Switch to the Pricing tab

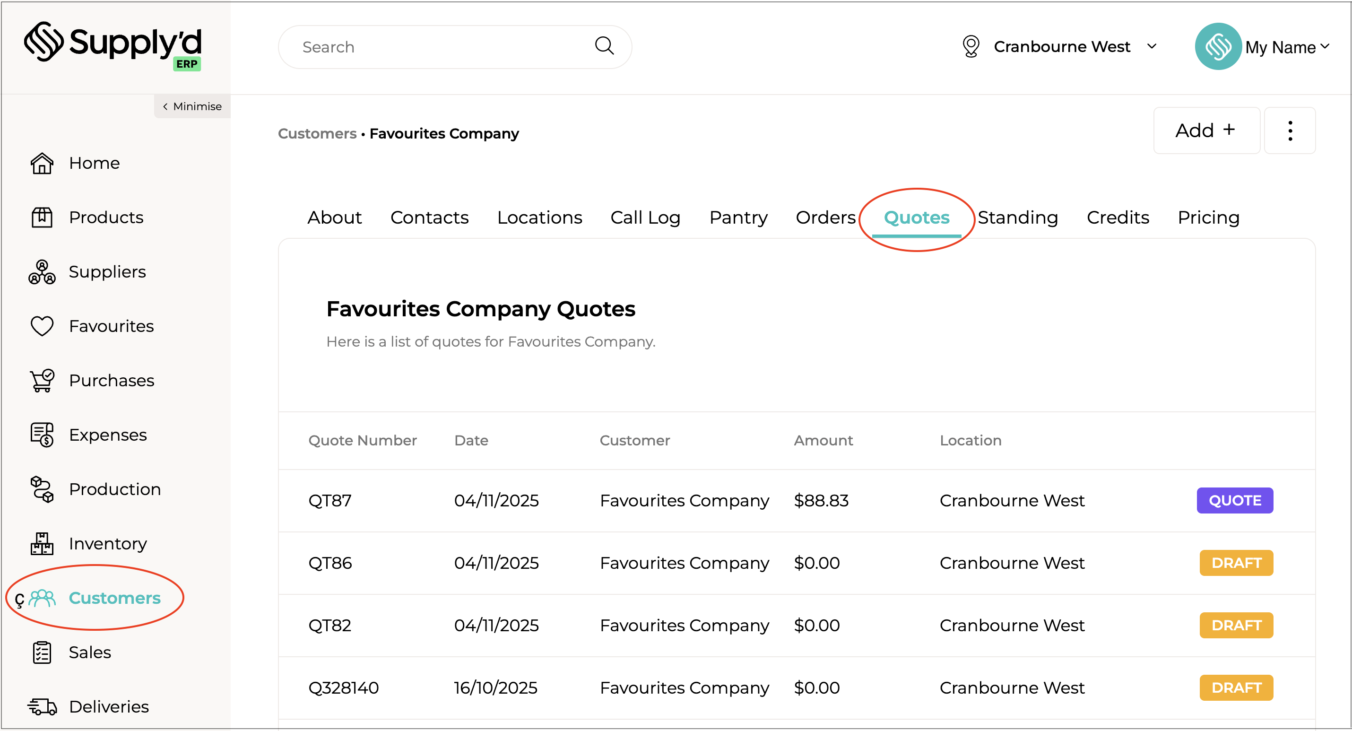click(x=1208, y=218)
